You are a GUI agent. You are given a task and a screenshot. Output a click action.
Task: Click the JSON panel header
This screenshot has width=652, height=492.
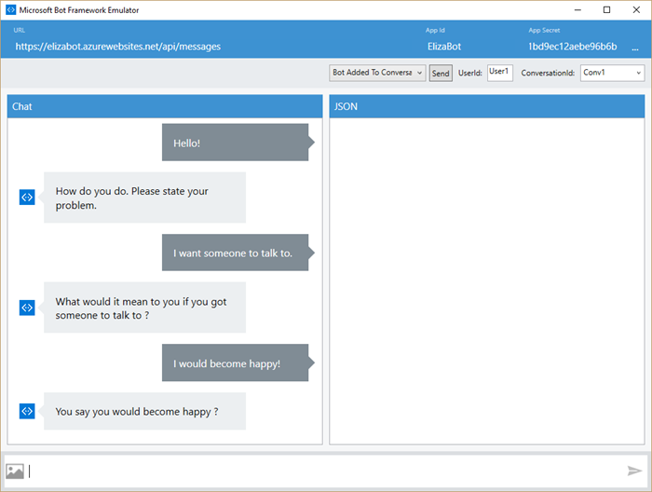tap(487, 106)
